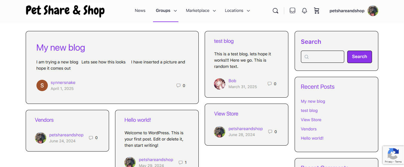Expand the Marketplace menu chevron
This screenshot has height=167, width=404.
(x=214, y=11)
